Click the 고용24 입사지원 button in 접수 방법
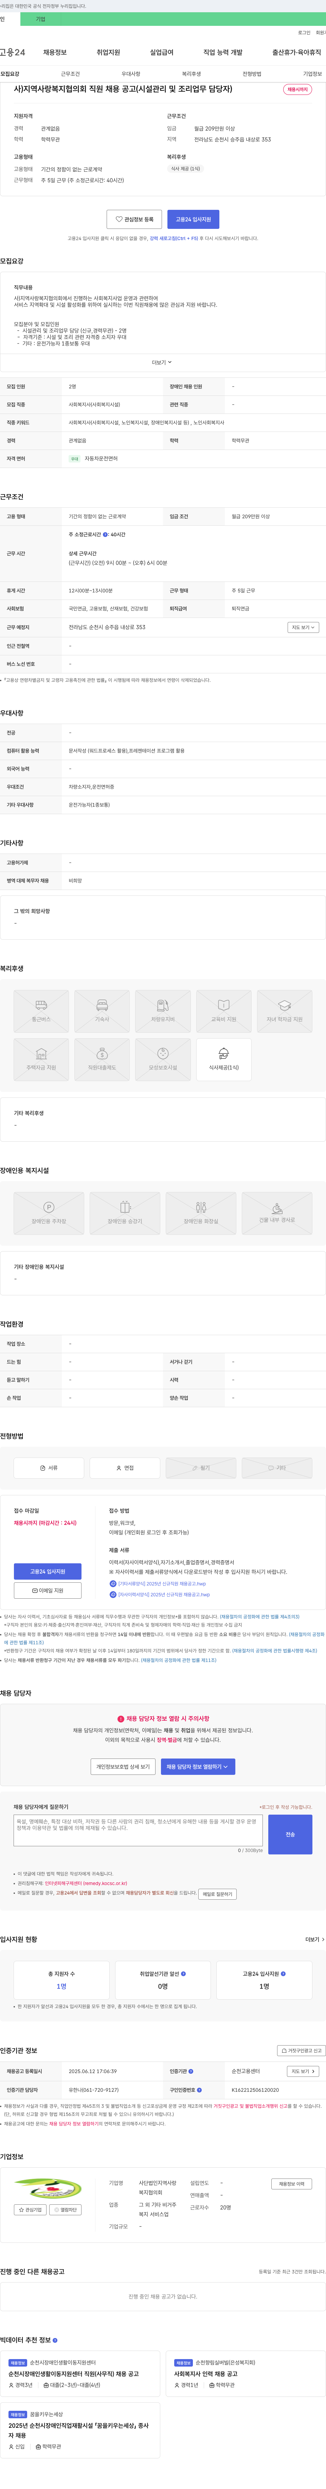 point(47,1571)
